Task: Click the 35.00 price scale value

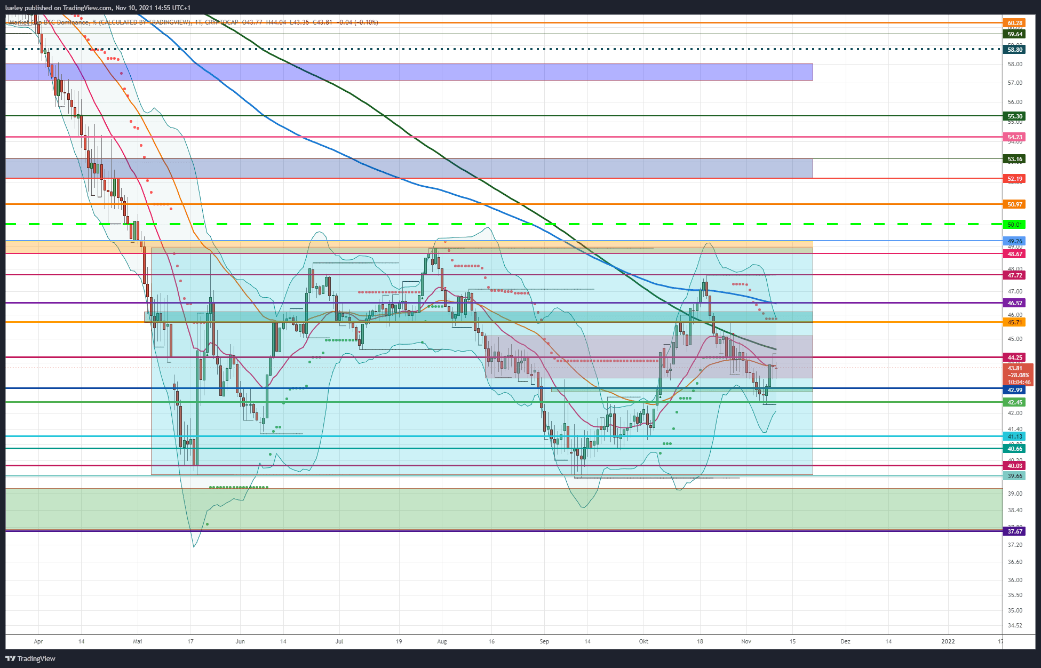Action: tap(1015, 610)
